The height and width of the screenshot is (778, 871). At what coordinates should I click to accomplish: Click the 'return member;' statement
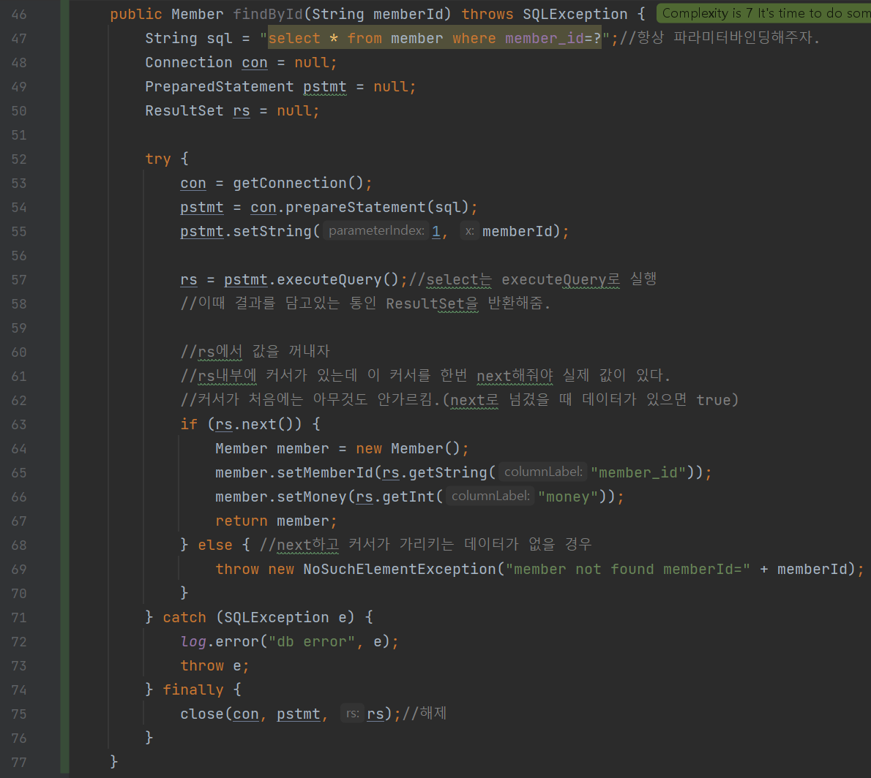pos(276,521)
